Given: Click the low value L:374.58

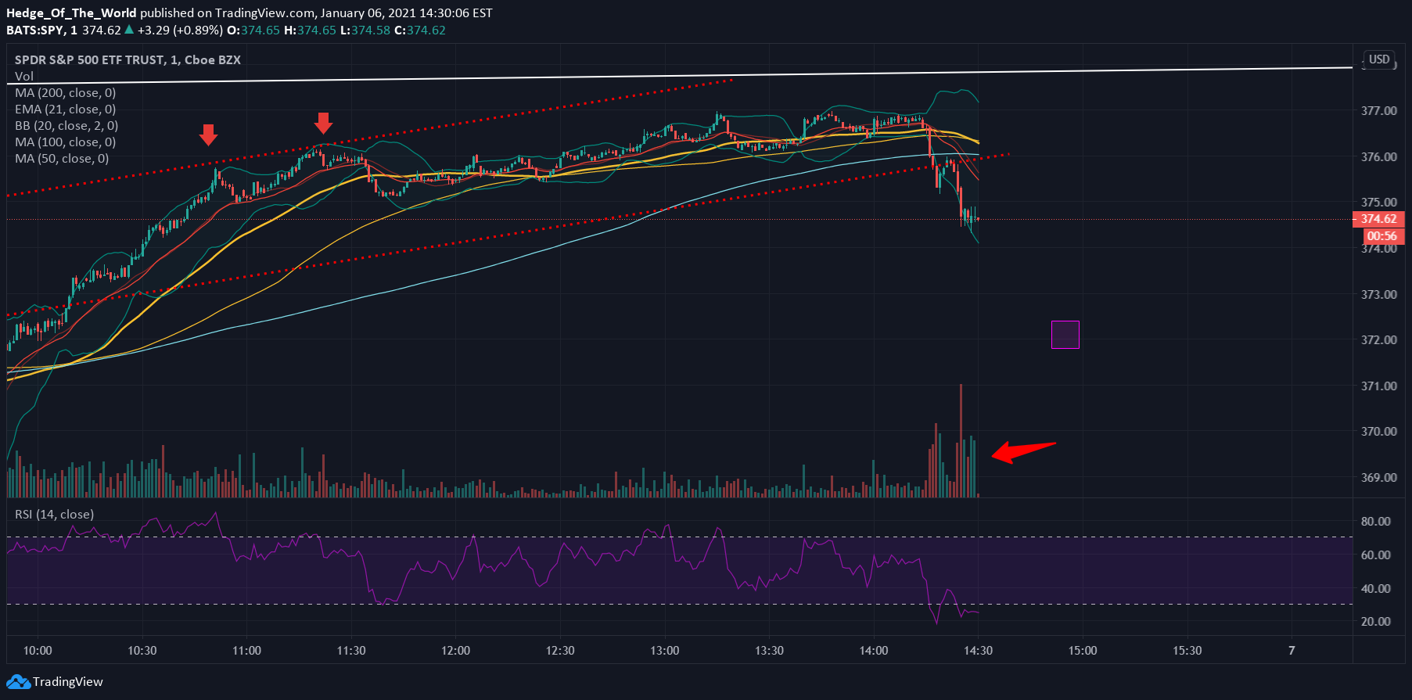Looking at the screenshot, I should (x=365, y=31).
